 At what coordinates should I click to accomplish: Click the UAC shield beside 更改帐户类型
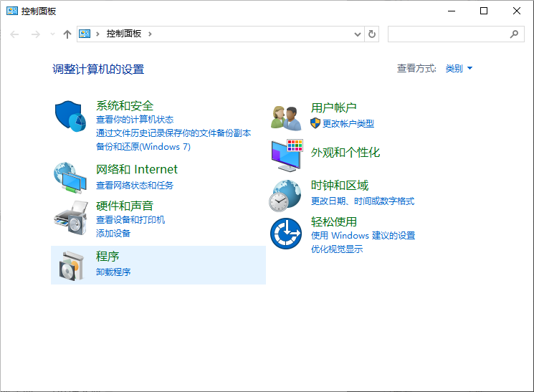tap(315, 123)
